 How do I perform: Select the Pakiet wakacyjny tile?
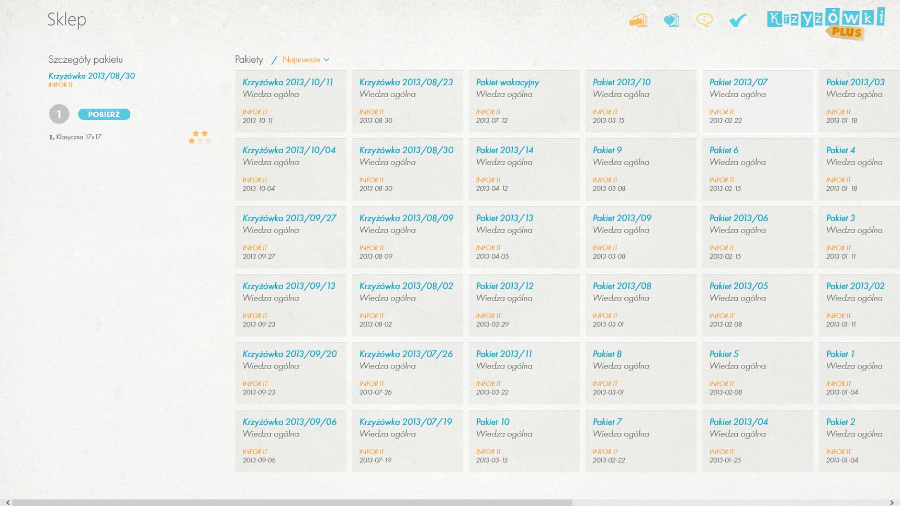coord(524,101)
